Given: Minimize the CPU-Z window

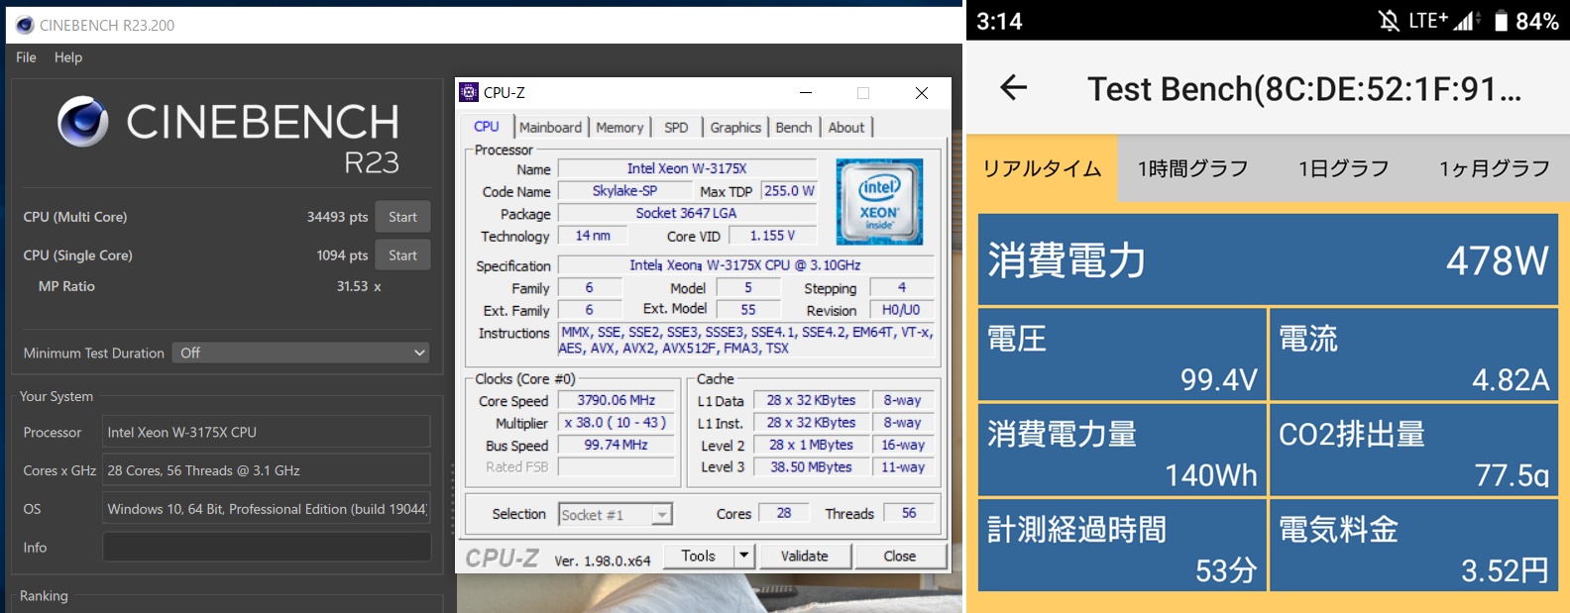Looking at the screenshot, I should (806, 93).
